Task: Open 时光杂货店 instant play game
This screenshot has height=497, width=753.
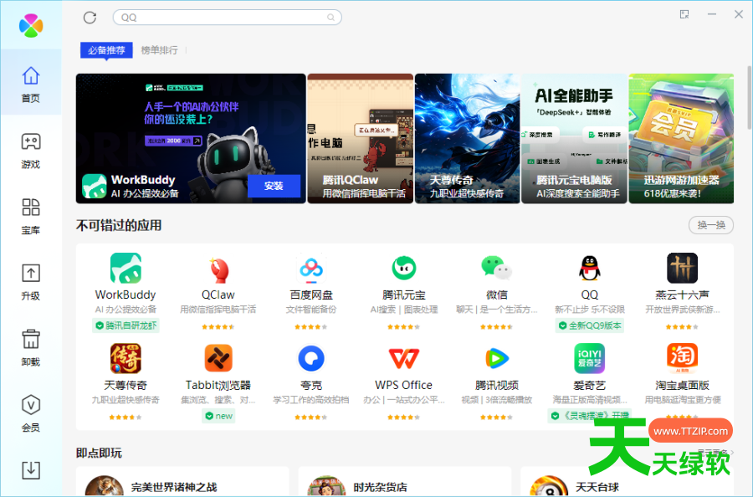Action: pyautogui.click(x=404, y=482)
